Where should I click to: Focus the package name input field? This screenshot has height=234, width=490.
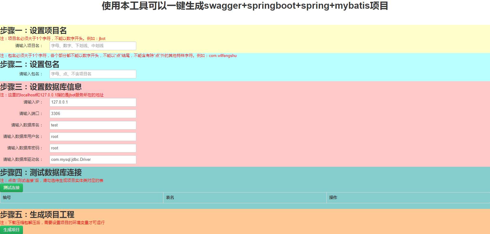93,74
